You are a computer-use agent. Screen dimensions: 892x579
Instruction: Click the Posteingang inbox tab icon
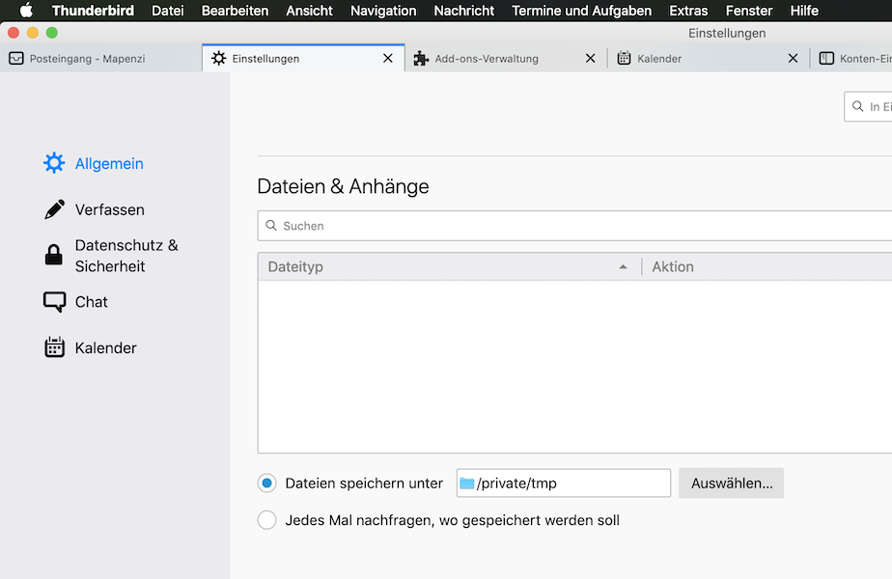16,58
